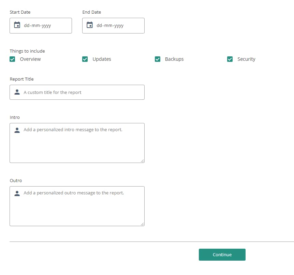Focus the Start Date dd-mm-yyyy field
294x275 pixels.
point(41,26)
